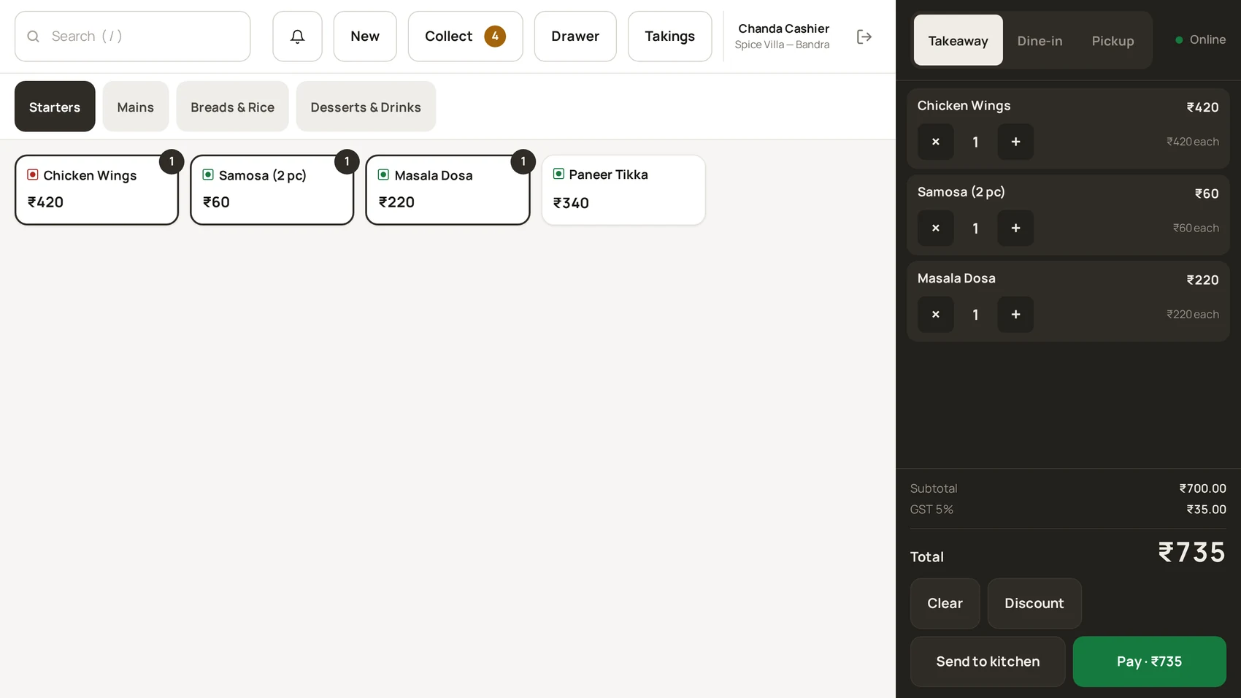
Task: Click the quantity badge on Chicken Wings card
Action: (x=172, y=161)
